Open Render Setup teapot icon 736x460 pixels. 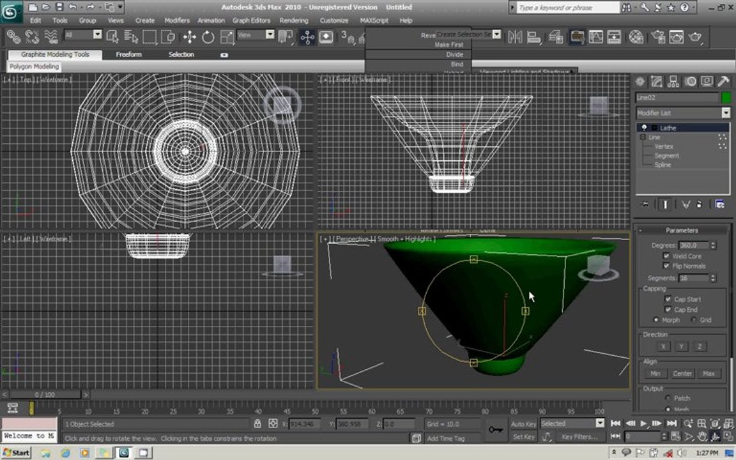(658, 36)
